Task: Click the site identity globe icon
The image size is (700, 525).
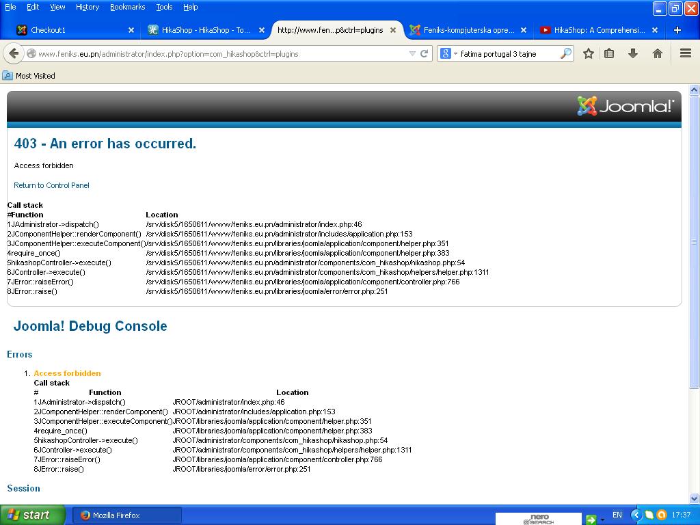Action: pos(31,53)
